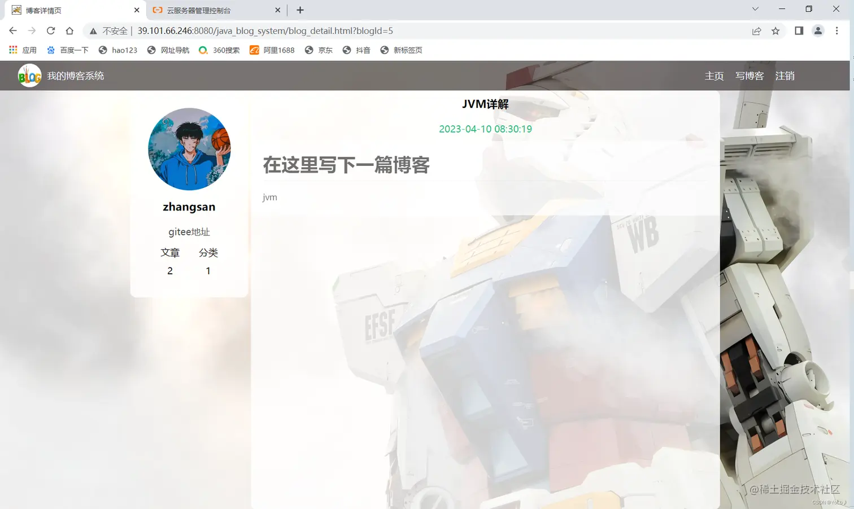Click the username zhangsan
The image size is (854, 509).
point(189,207)
